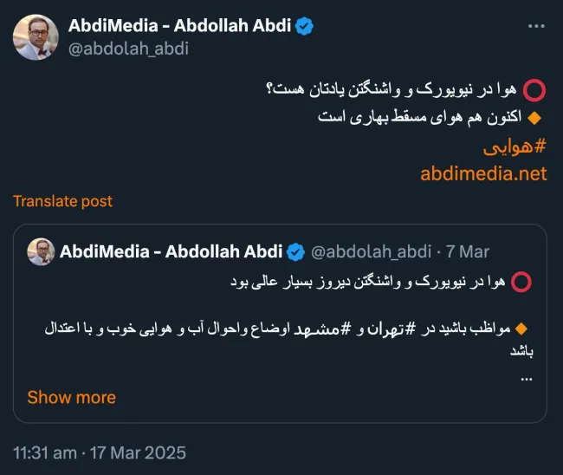Viewport: 563px width, 475px height.
Task: Open the #هوایی hashtag
Action: [x=514, y=147]
